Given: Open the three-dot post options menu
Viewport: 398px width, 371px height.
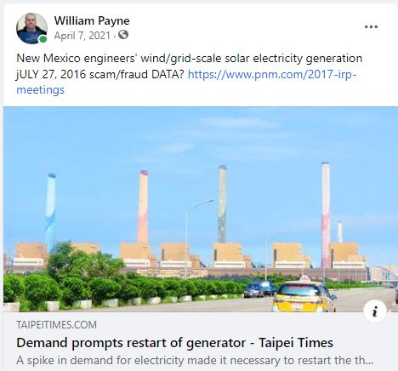Looking at the screenshot, I should [371, 26].
